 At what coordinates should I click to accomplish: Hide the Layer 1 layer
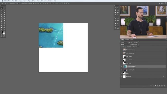coord(121,73)
